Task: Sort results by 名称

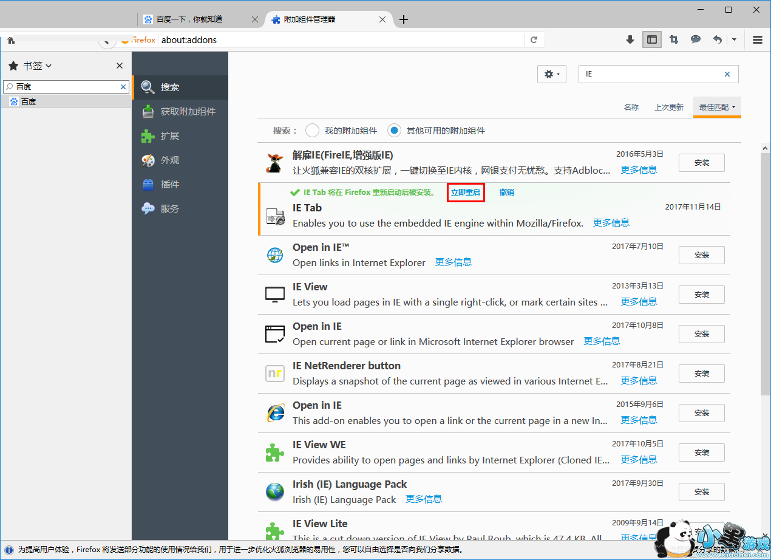Action: [631, 107]
